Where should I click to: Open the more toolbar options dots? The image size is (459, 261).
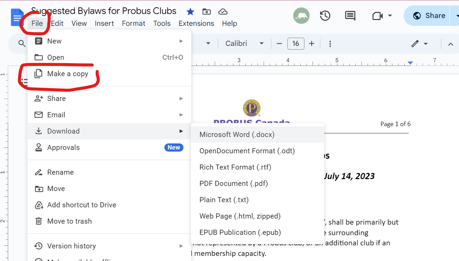click(x=330, y=43)
